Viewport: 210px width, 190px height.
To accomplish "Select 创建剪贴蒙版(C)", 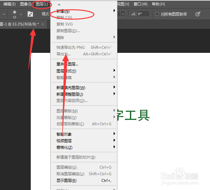I will click(x=84, y=124).
